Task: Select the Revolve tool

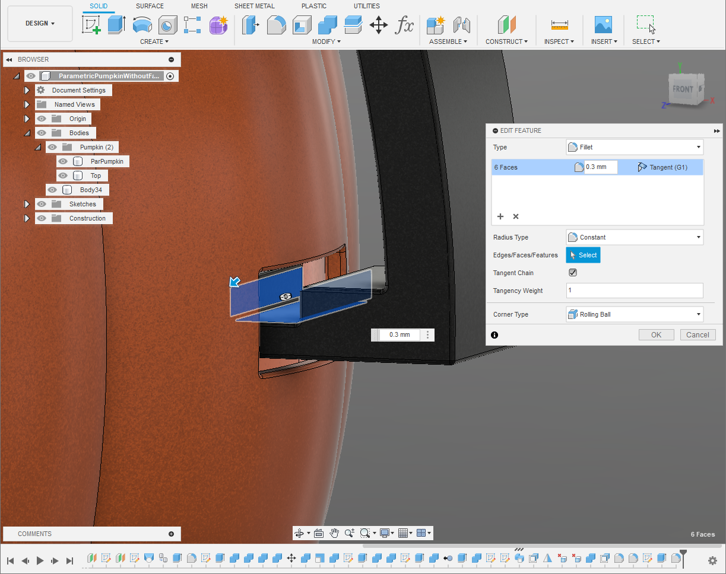Action: tap(142, 25)
